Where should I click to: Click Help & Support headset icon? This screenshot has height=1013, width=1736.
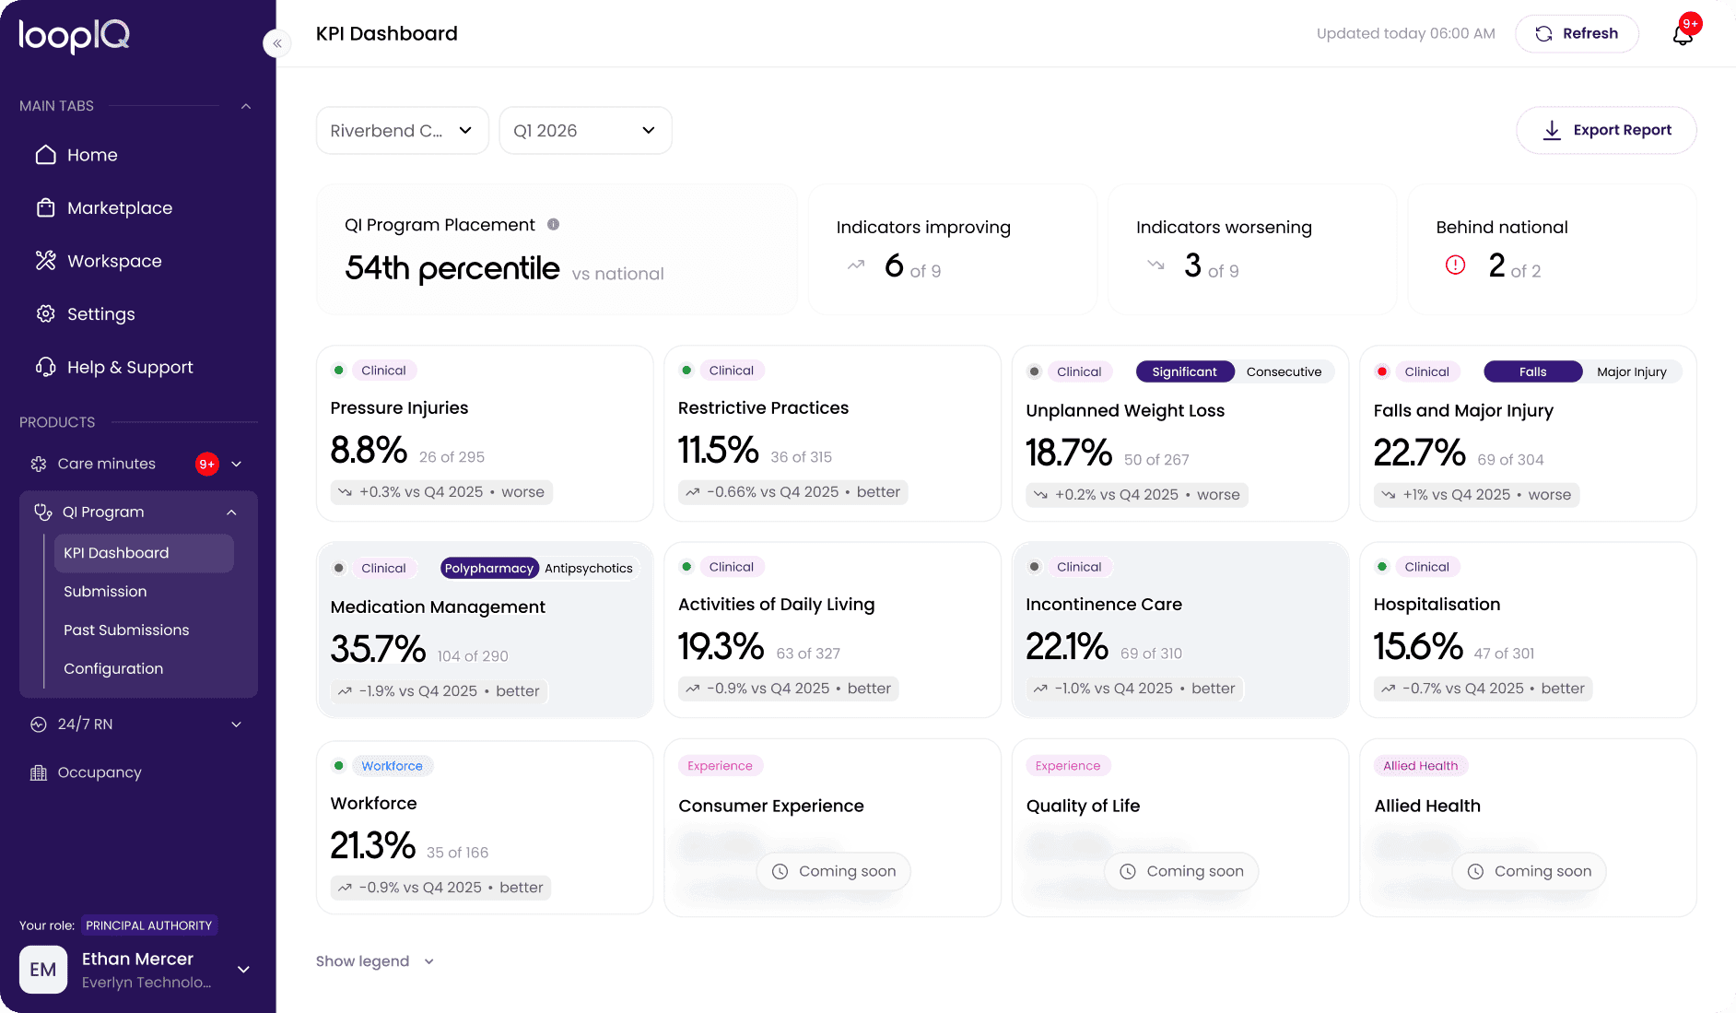pos(46,367)
